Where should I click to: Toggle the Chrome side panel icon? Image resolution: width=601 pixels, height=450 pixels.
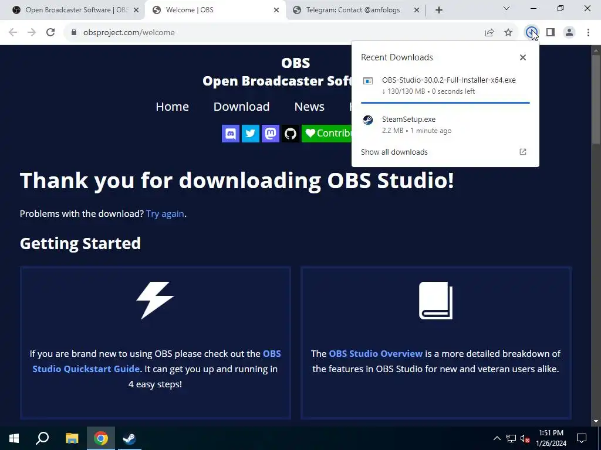(551, 33)
